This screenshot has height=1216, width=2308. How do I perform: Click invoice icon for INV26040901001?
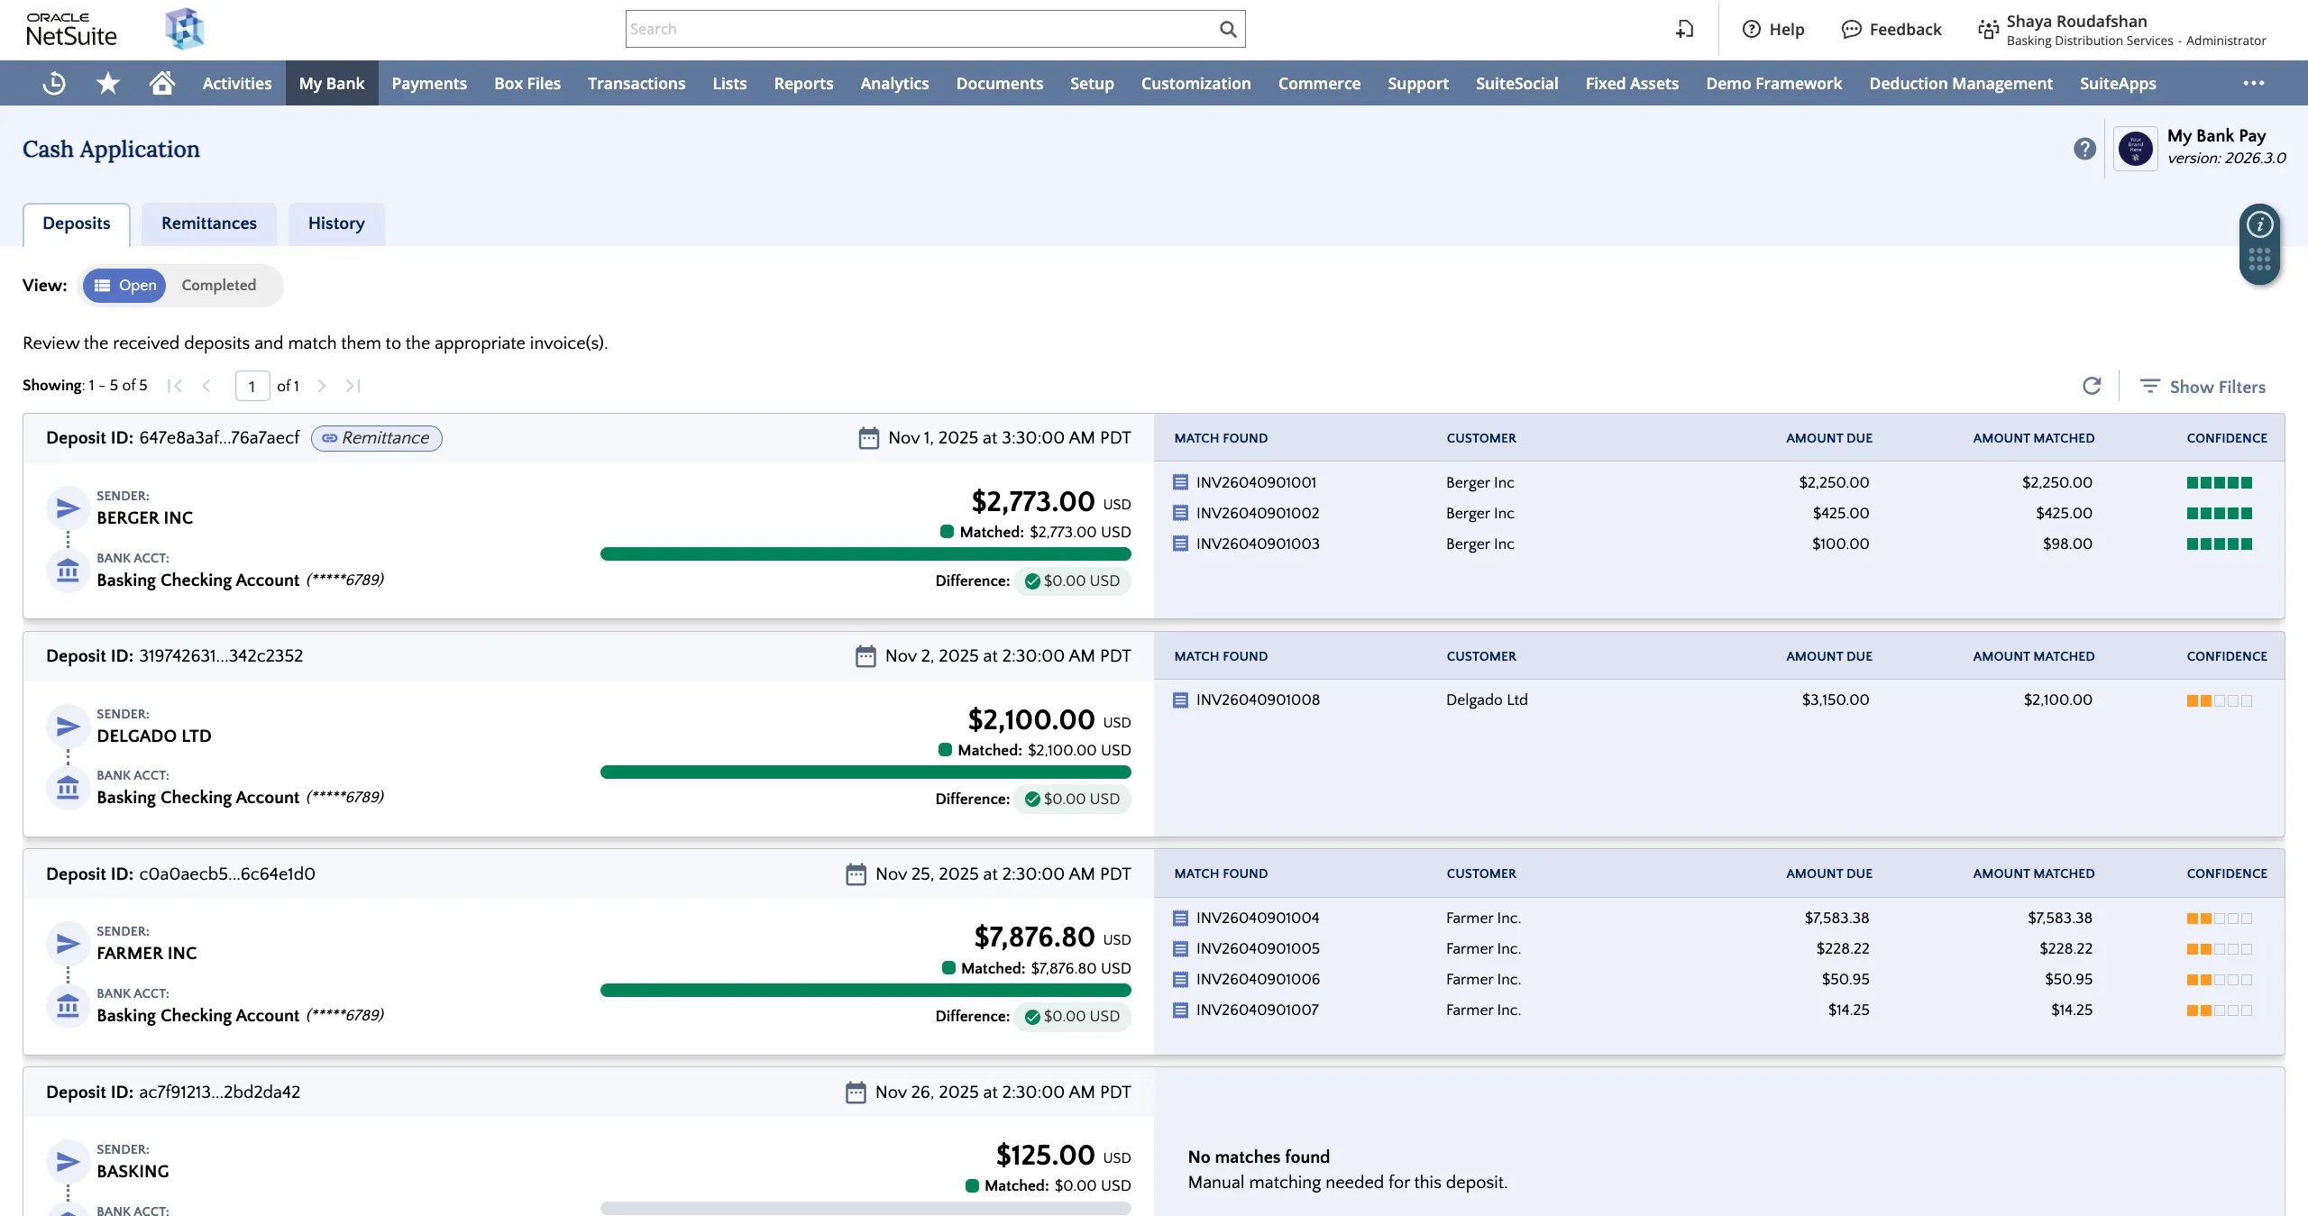pos(1180,482)
